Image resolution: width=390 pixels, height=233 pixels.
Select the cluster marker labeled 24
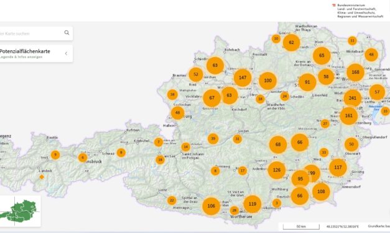point(284,97)
